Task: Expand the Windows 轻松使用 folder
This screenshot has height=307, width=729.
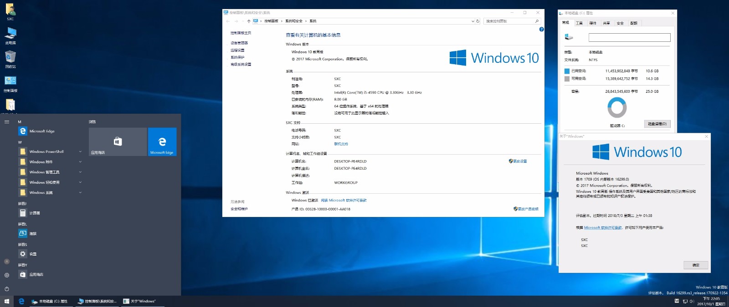Action: [x=50, y=182]
